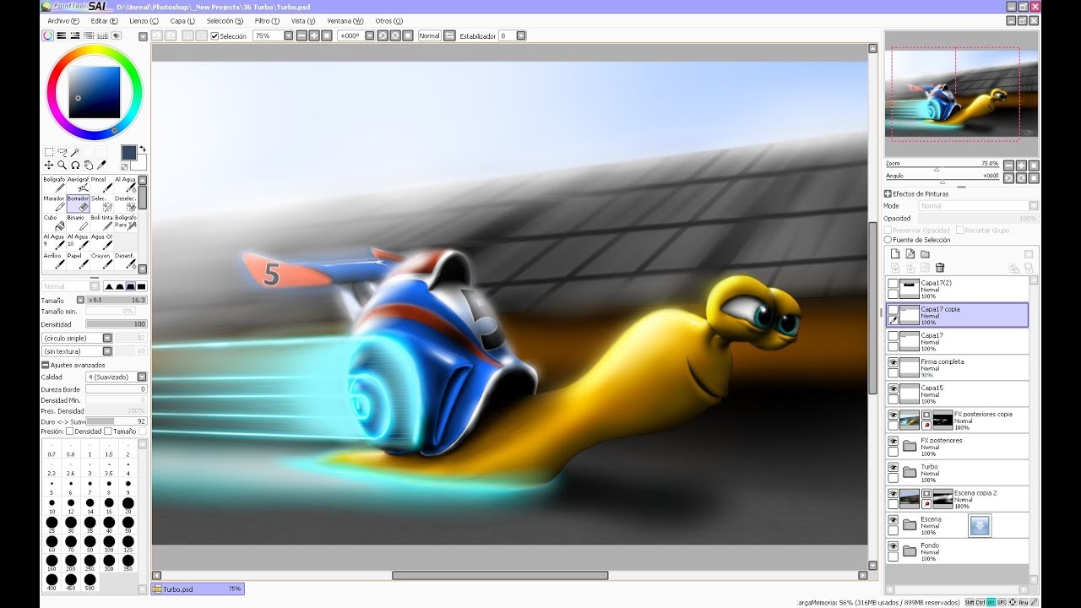Open the Capa menu
This screenshot has width=1081, height=608.
click(x=182, y=20)
